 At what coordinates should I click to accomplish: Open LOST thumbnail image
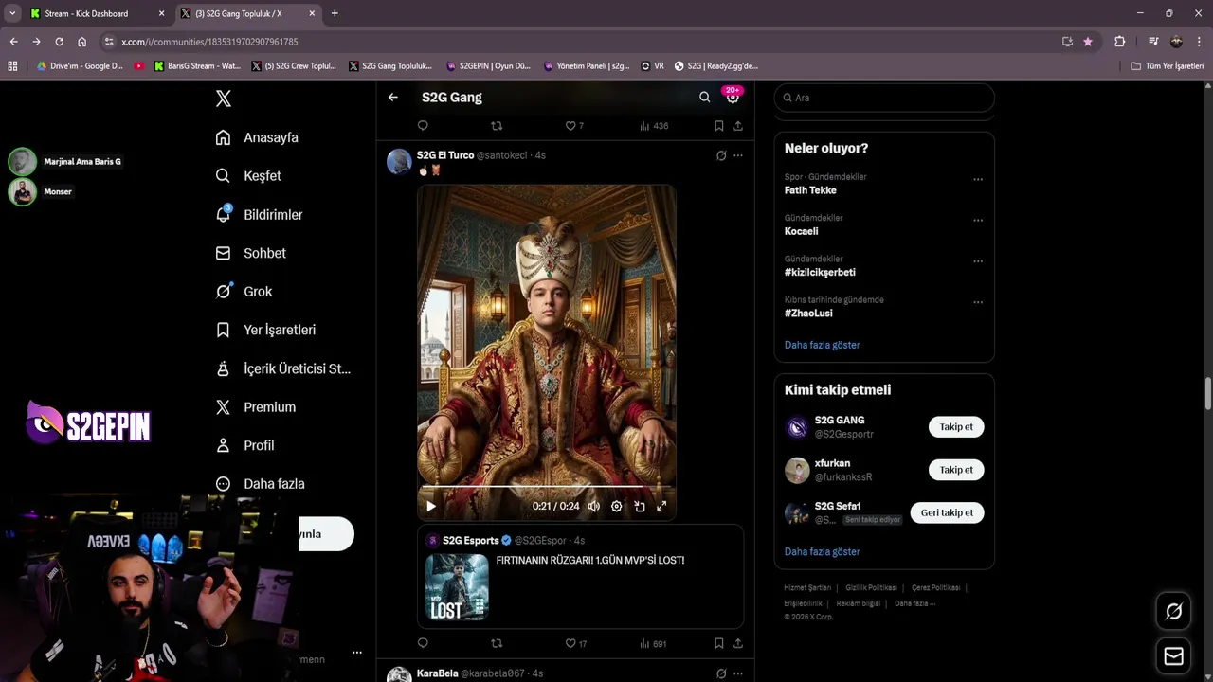coord(457,587)
